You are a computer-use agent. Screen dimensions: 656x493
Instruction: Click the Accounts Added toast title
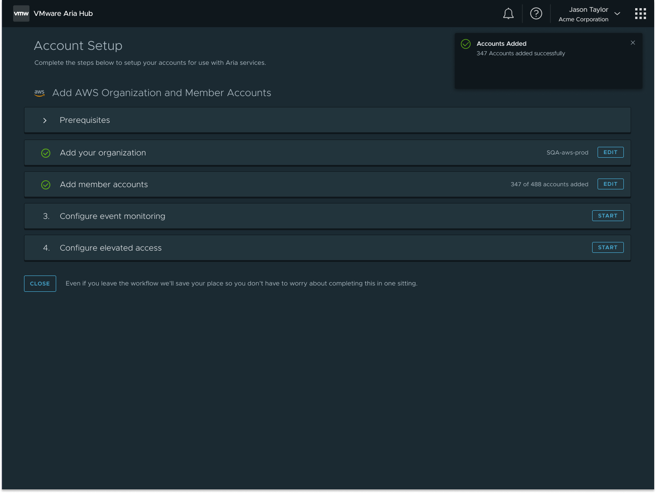tap(502, 43)
